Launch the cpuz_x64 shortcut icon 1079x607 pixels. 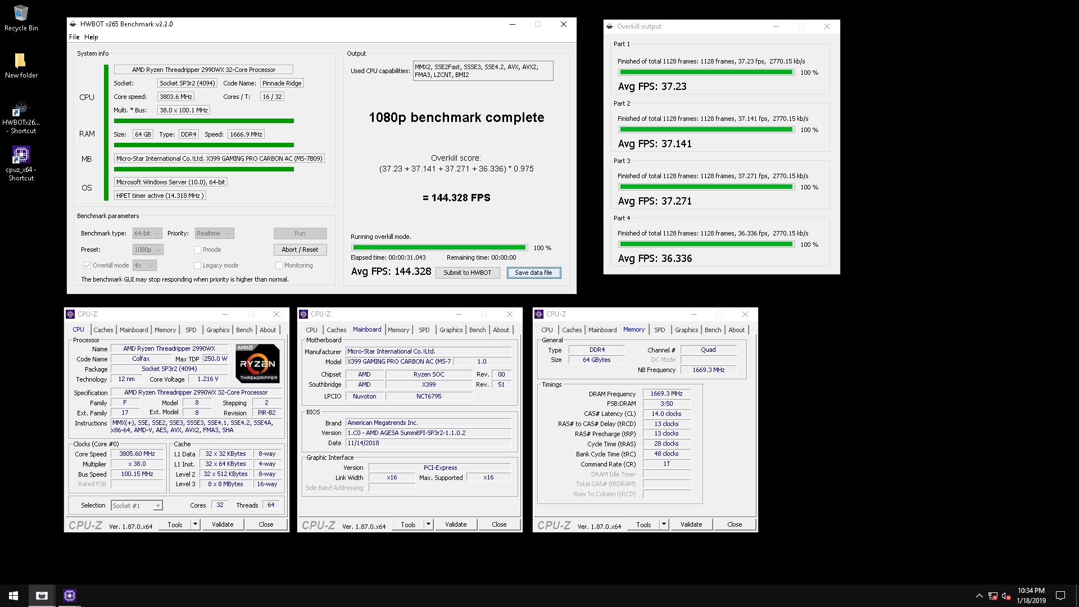point(21,164)
